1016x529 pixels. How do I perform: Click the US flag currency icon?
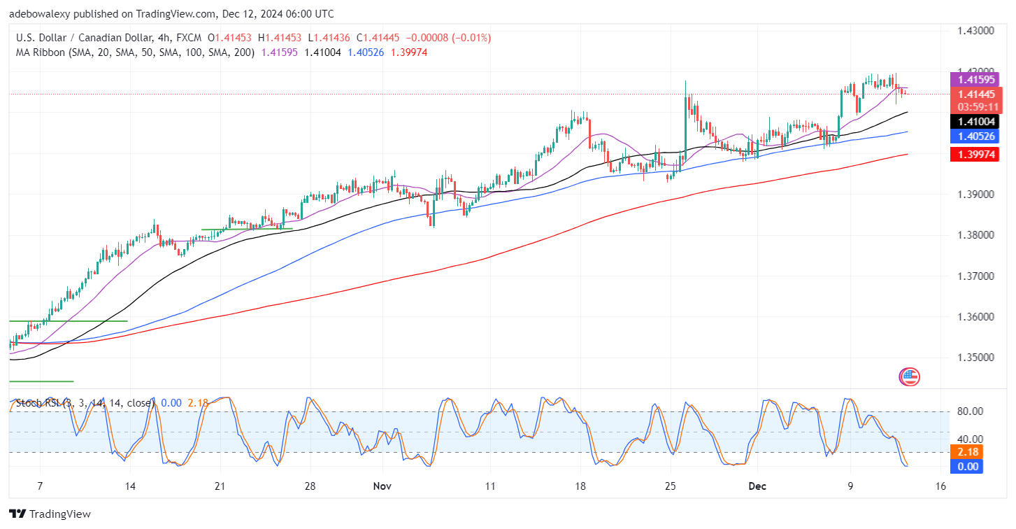pos(909,377)
